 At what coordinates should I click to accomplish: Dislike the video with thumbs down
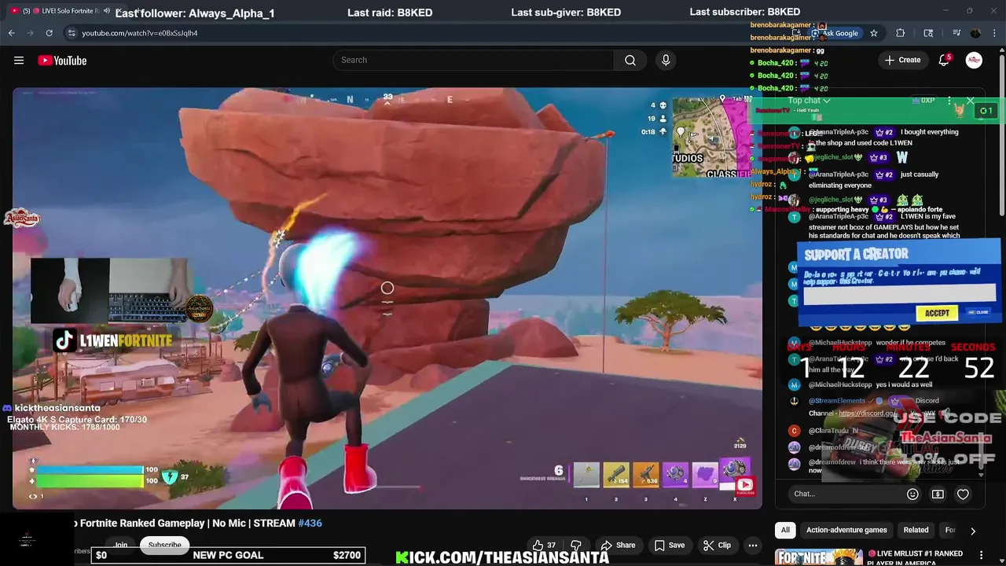[x=576, y=545]
